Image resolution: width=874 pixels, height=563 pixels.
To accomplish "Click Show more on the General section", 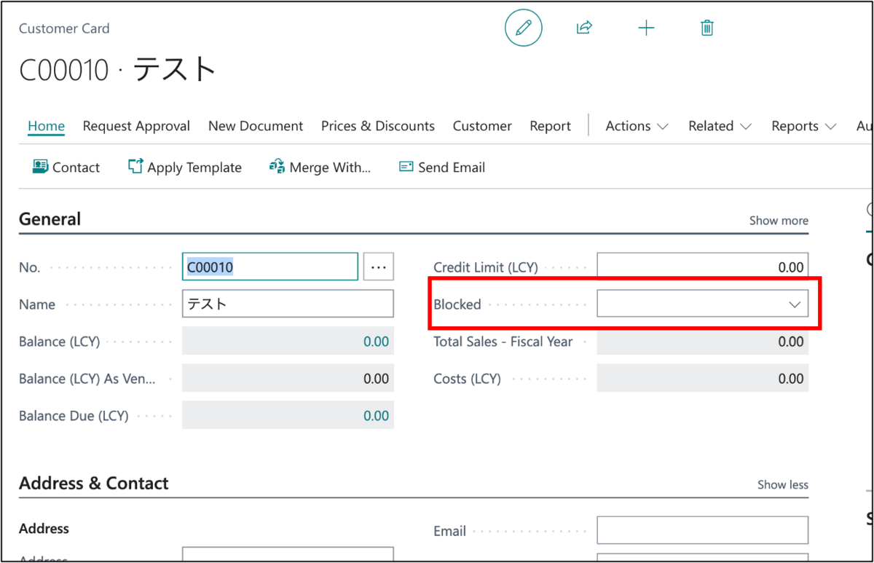I will 778,220.
